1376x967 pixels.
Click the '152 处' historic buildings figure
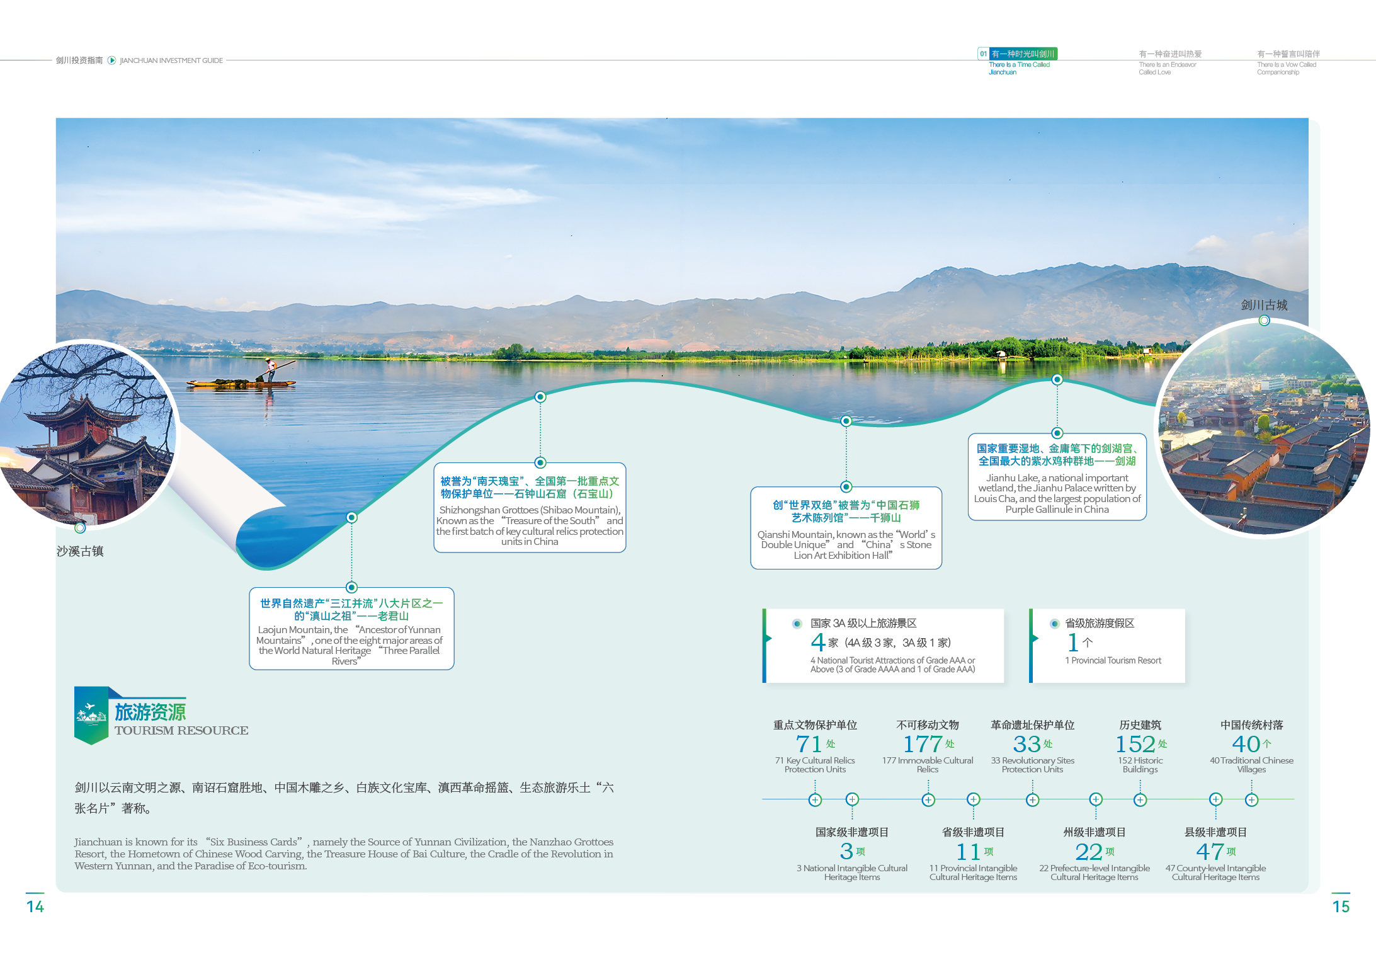tap(1140, 744)
